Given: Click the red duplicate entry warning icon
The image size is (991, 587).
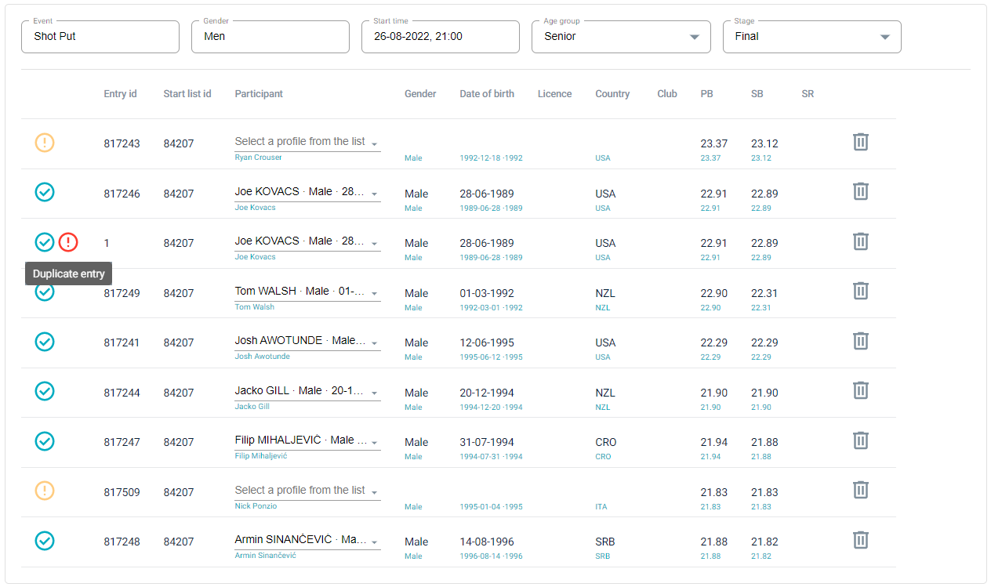Looking at the screenshot, I should coord(68,242).
